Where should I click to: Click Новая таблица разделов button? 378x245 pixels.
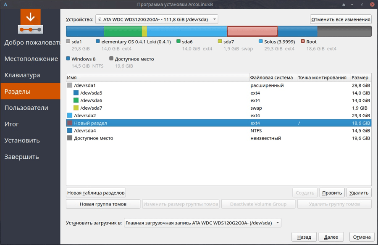[x=96, y=193]
